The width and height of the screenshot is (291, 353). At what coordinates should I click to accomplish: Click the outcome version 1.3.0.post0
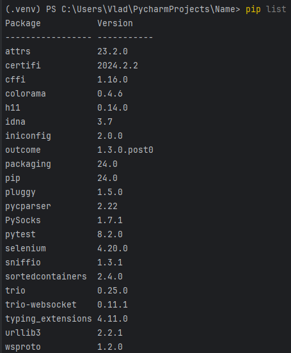125,150
